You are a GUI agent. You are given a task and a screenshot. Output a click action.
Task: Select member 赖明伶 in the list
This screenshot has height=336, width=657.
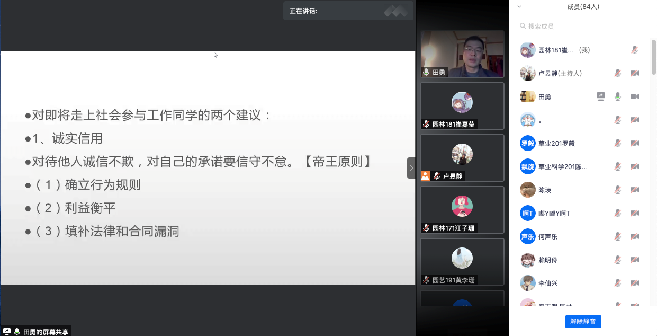[547, 260]
